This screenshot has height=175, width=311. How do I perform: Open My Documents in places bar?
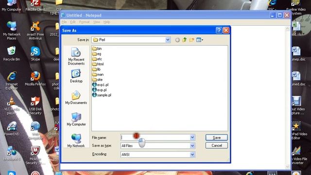tap(76, 97)
